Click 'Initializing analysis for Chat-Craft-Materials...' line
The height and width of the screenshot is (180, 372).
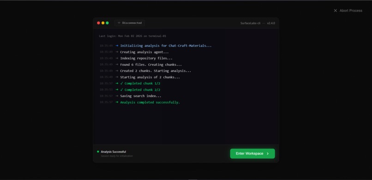point(166,46)
